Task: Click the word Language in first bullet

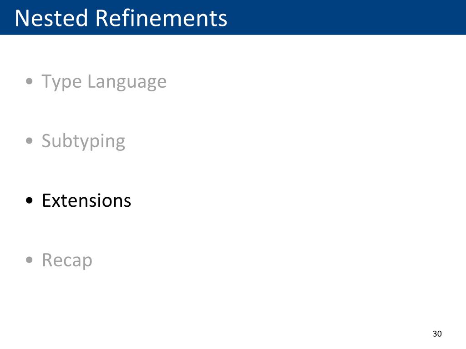Action: 127,82
